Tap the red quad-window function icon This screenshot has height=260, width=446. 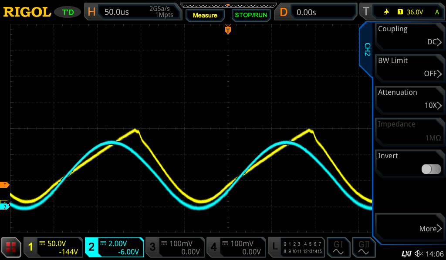pos(11,247)
